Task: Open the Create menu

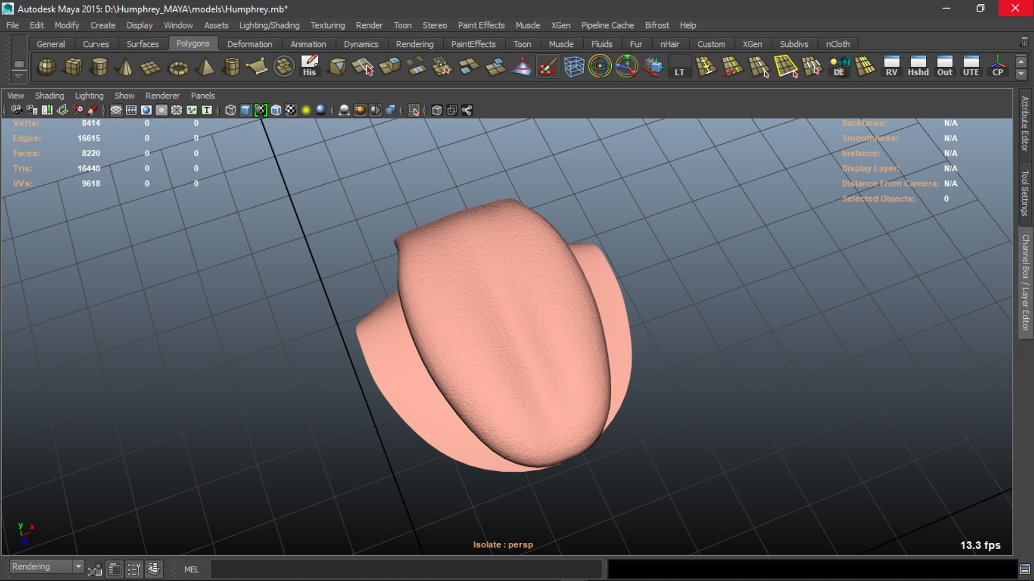Action: [103, 25]
